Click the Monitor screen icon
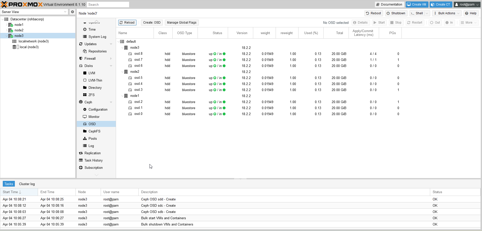This screenshot has width=482, height=231. tap(85, 117)
